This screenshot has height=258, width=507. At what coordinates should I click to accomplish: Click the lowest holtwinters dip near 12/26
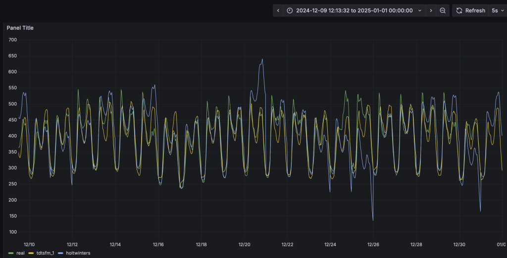pos(373,220)
